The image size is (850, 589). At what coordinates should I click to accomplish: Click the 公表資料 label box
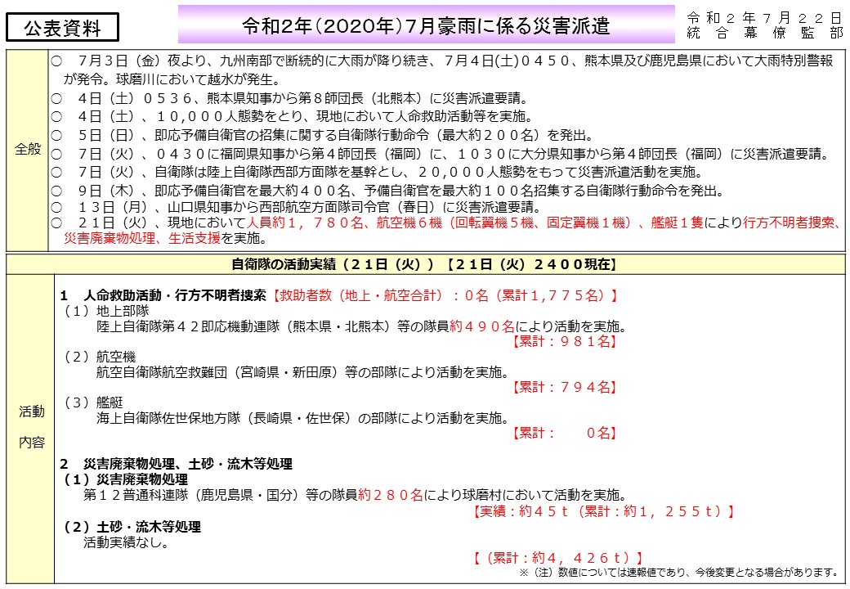tap(62, 28)
